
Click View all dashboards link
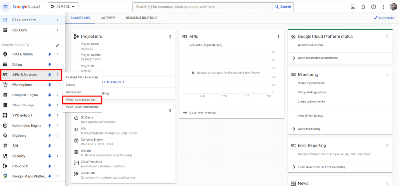tap(310, 115)
